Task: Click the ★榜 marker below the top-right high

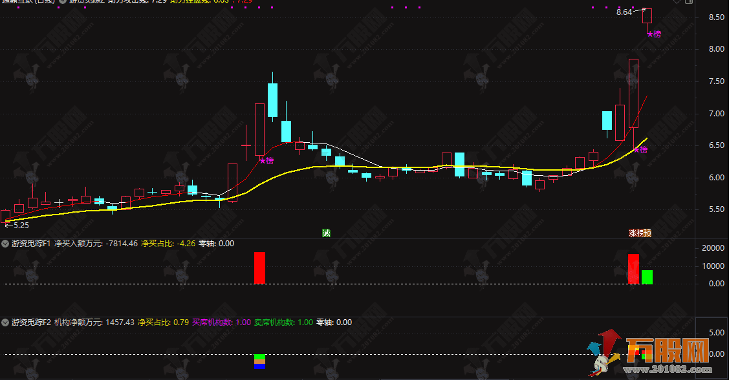Action: click(653, 34)
